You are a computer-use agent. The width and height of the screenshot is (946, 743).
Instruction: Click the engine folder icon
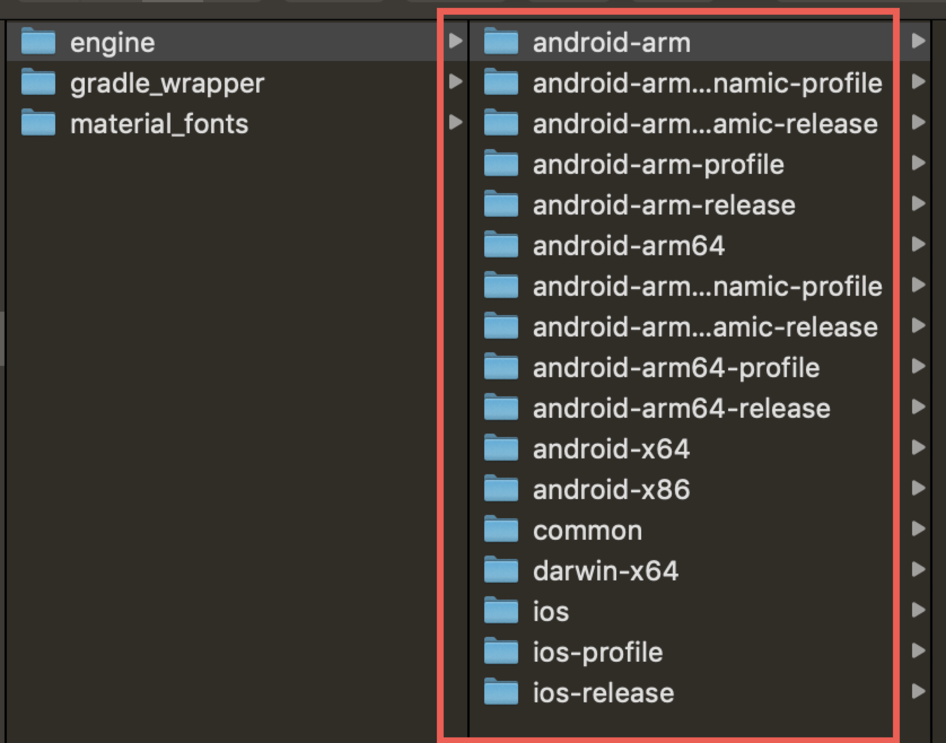(38, 41)
